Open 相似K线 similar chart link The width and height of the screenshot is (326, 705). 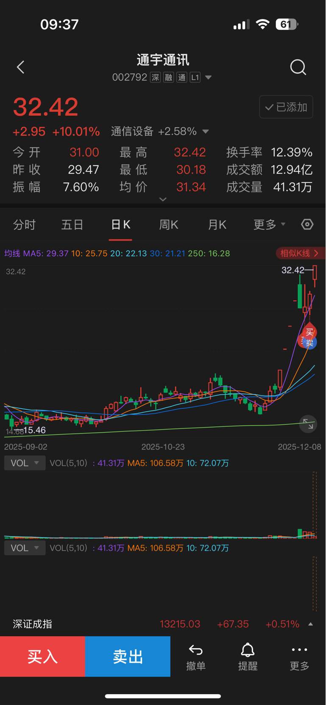click(x=300, y=253)
